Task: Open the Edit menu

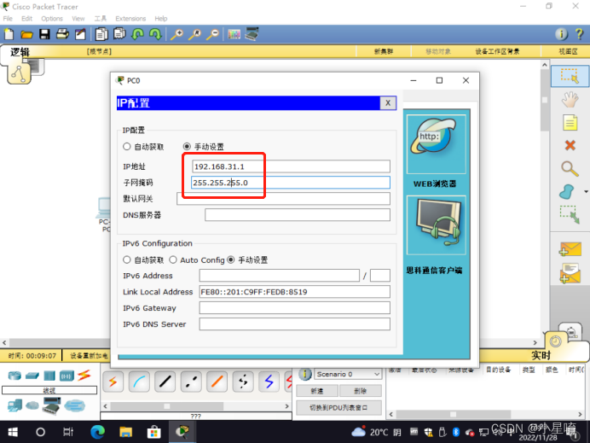Action: 26,19
